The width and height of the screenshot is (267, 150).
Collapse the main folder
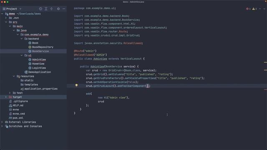(x=10, y=26)
